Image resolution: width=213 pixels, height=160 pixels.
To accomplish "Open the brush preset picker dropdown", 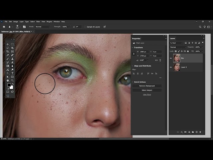I will pyautogui.click(x=20, y=27).
